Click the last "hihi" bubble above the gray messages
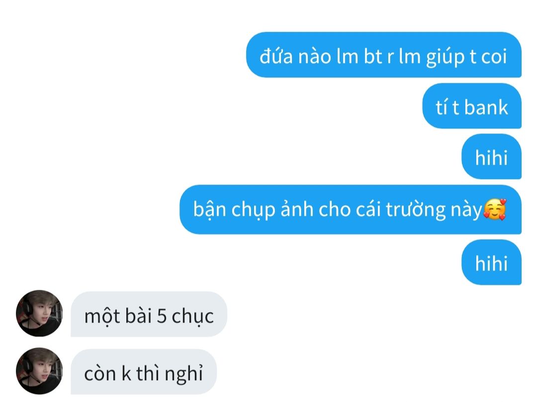The image size is (537, 402). click(491, 262)
